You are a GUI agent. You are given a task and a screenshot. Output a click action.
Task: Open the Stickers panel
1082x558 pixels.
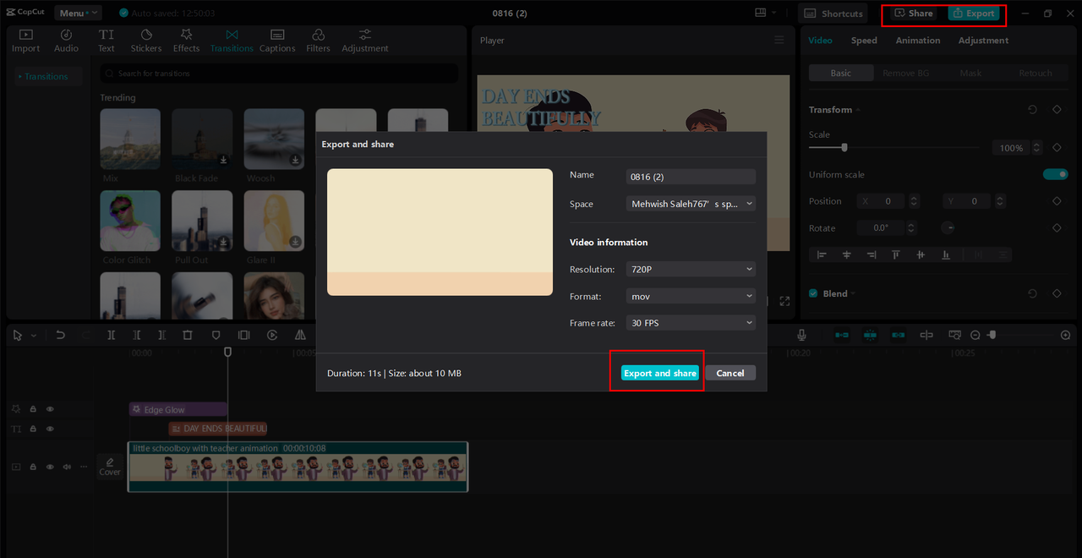(x=146, y=41)
